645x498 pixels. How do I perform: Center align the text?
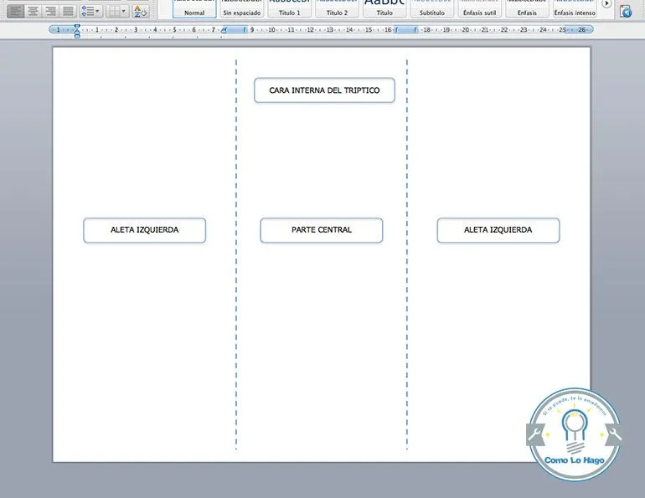click(x=33, y=11)
